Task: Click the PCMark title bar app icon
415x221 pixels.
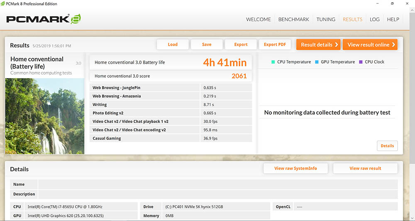Action: [x=3, y=4]
